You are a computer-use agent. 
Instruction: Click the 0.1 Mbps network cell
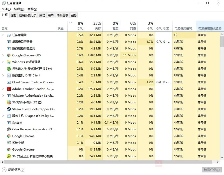(x=129, y=55)
